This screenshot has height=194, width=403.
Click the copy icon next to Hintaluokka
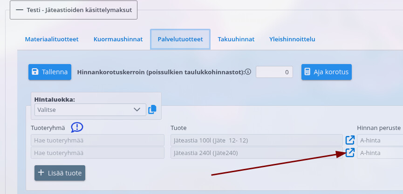tap(152, 110)
